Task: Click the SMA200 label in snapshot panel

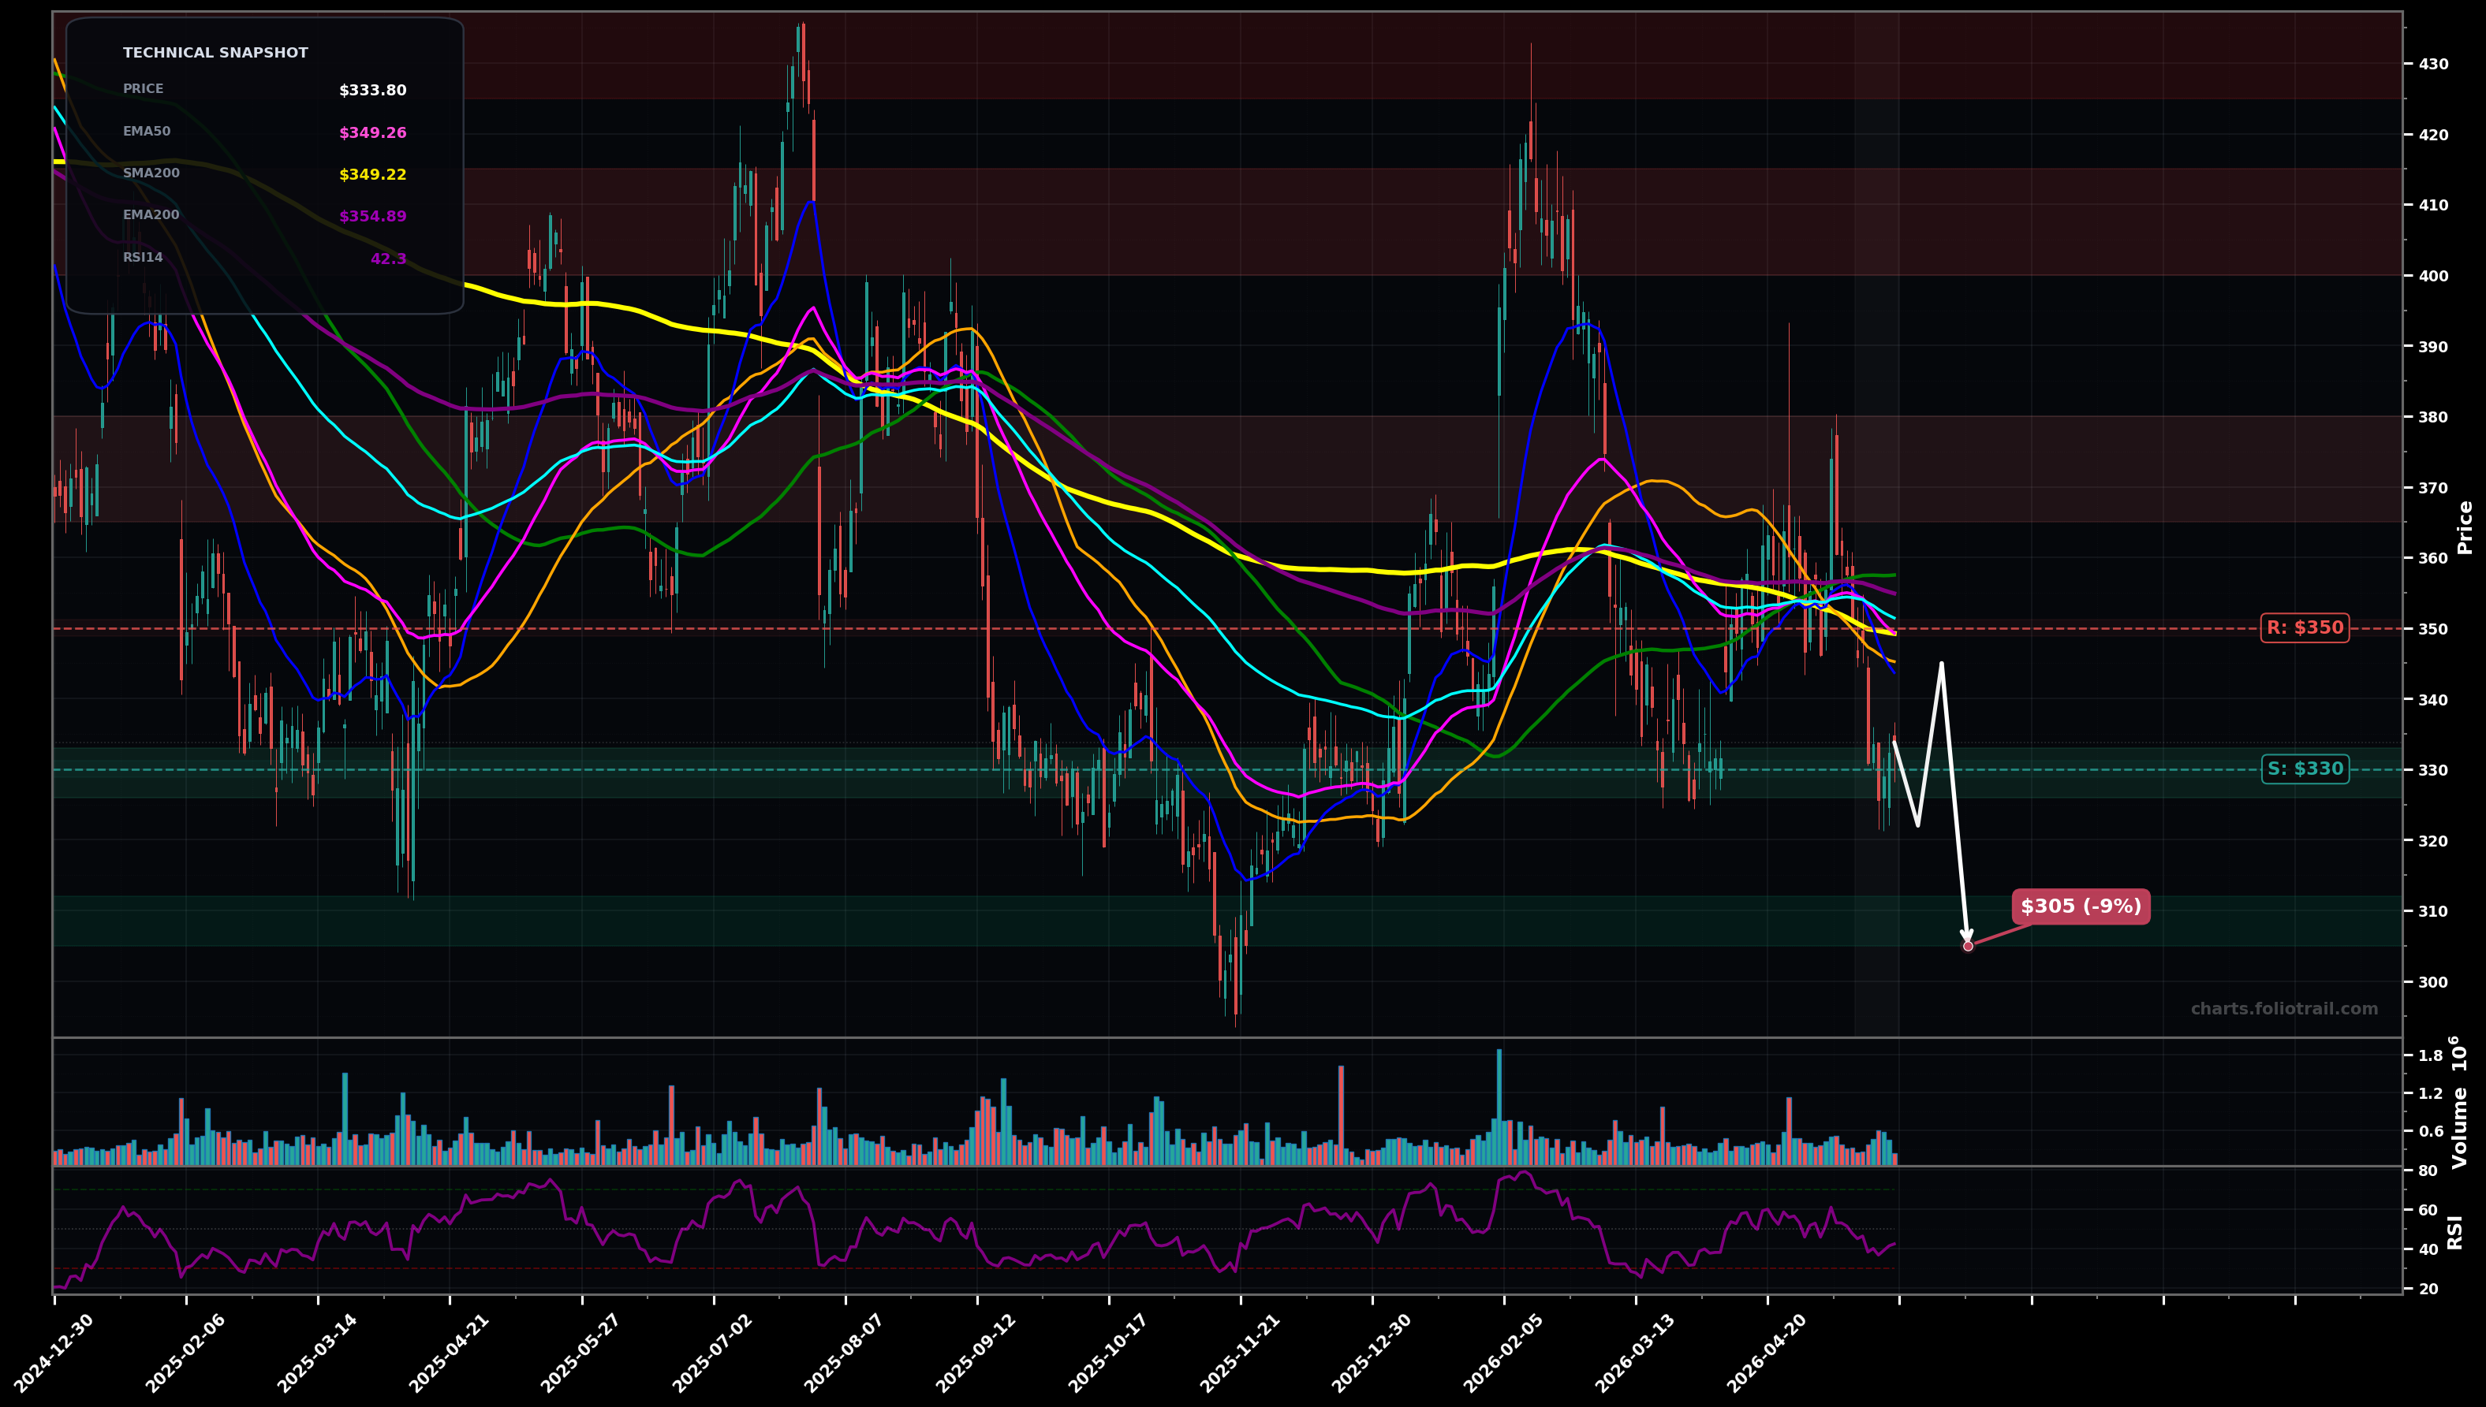Action: [x=151, y=173]
